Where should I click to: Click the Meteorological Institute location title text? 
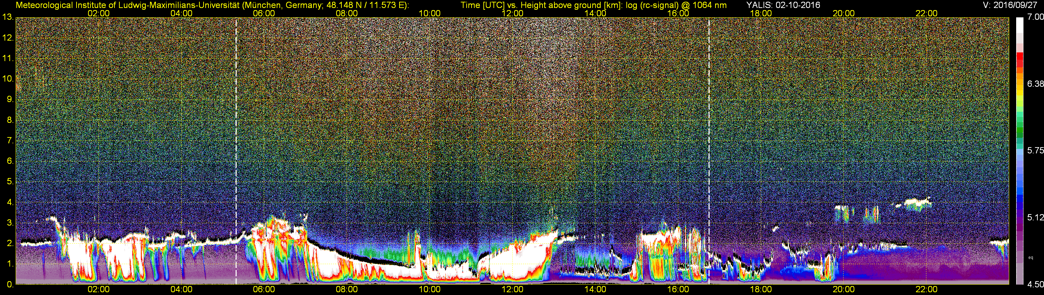pos(212,5)
